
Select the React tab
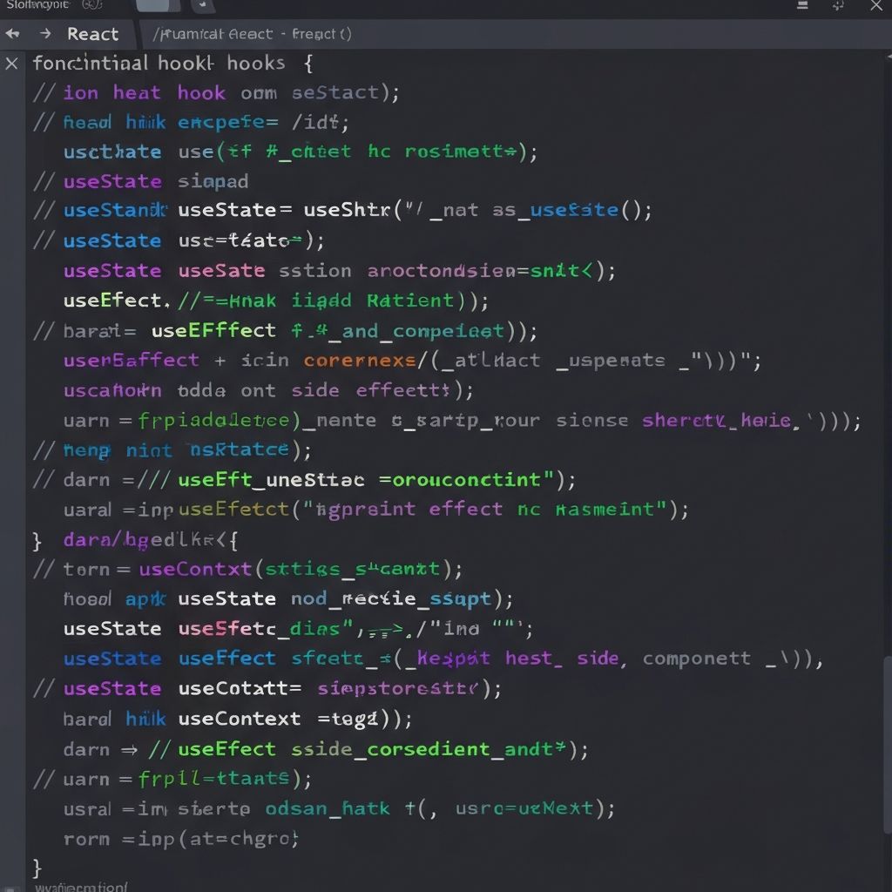92,34
